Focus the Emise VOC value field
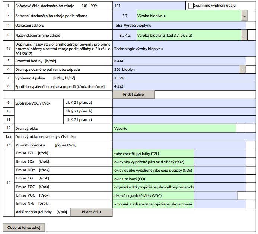Screen dimensions: 258x234 coord(216,196)
